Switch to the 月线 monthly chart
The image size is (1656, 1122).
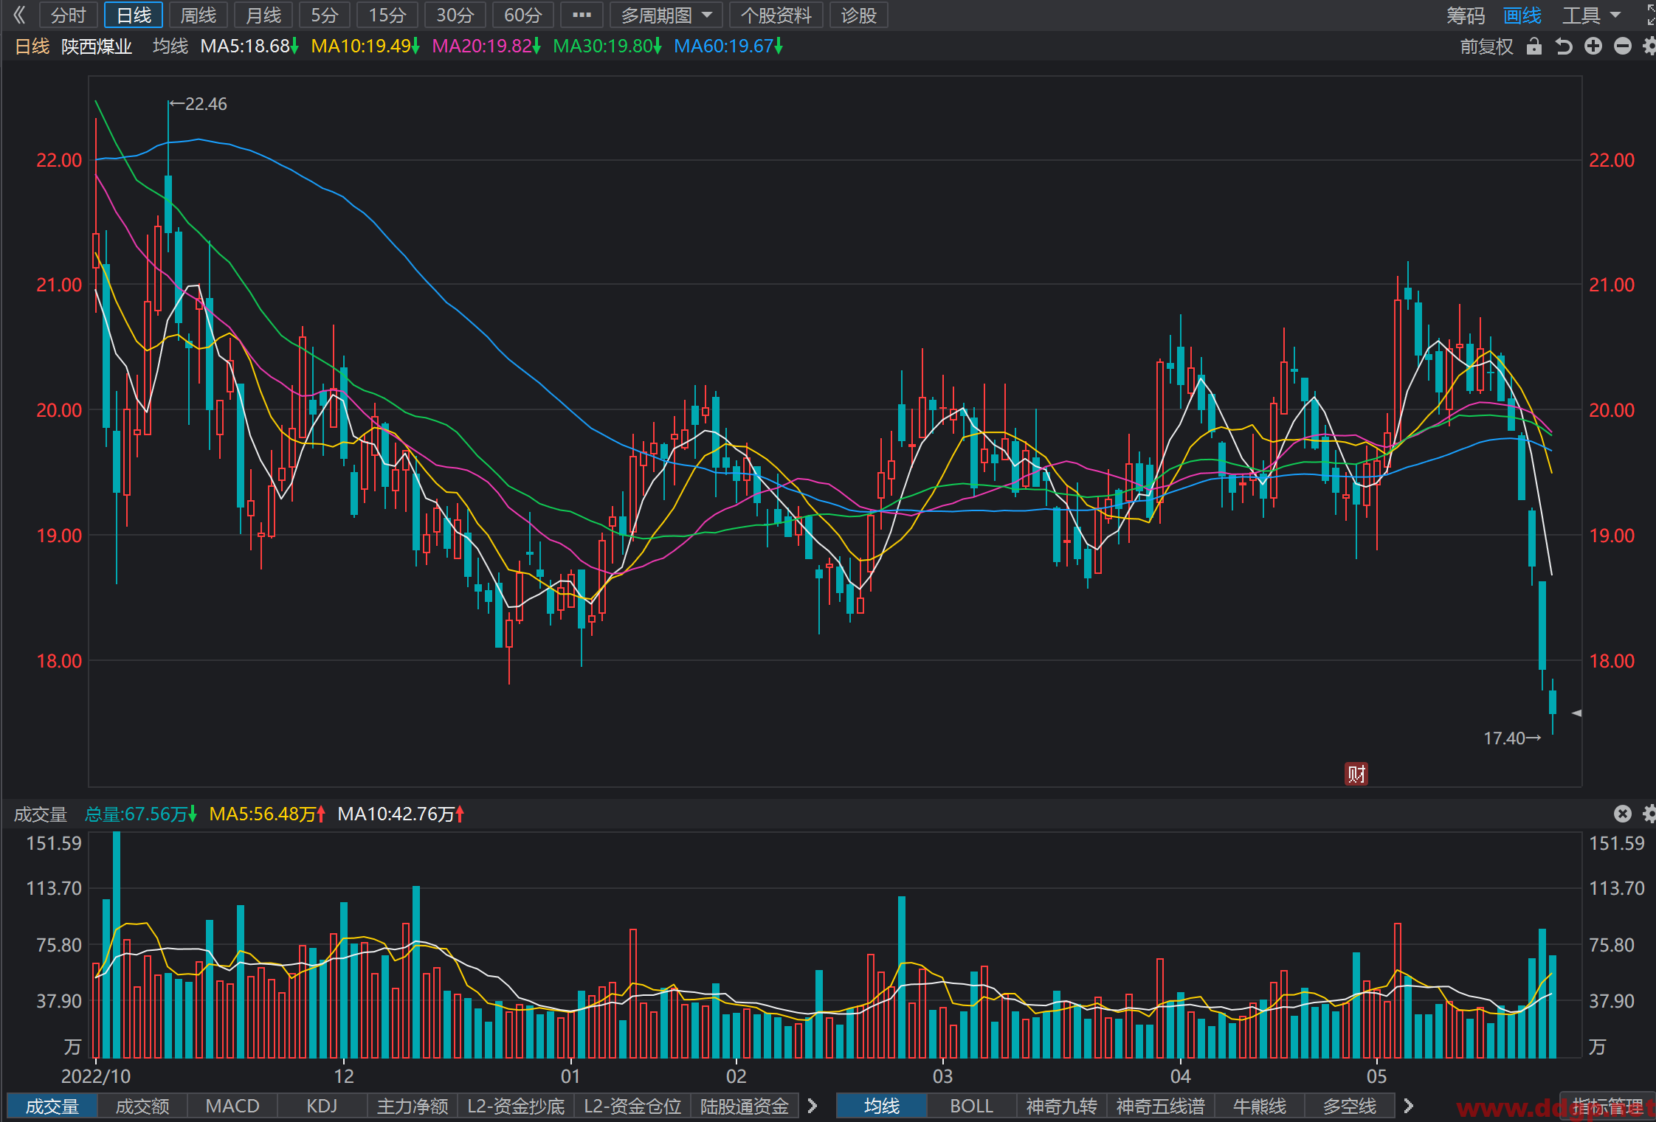pos(263,15)
